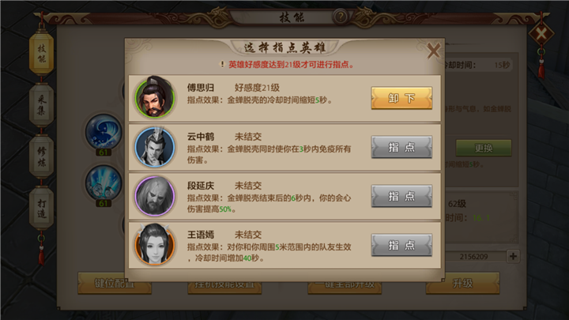Image resolution: width=569 pixels, height=320 pixels.
Task: Open the 采集 lantern tab
Action: 41,105
